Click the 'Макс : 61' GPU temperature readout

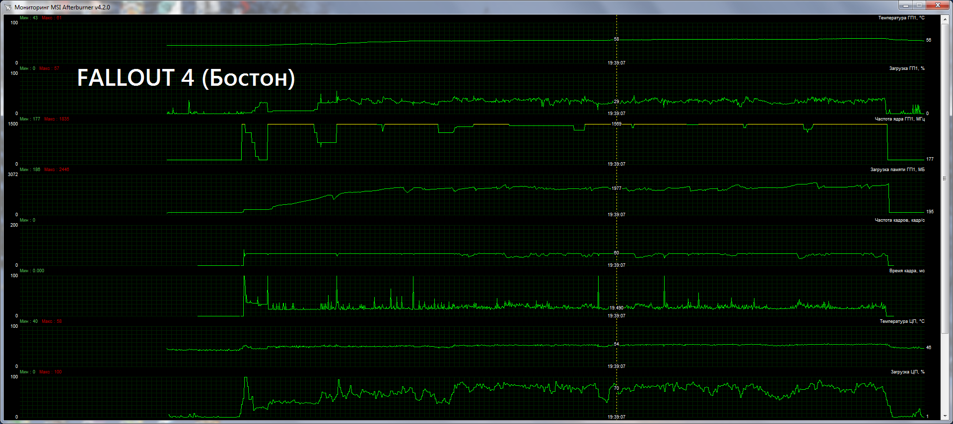click(x=52, y=18)
